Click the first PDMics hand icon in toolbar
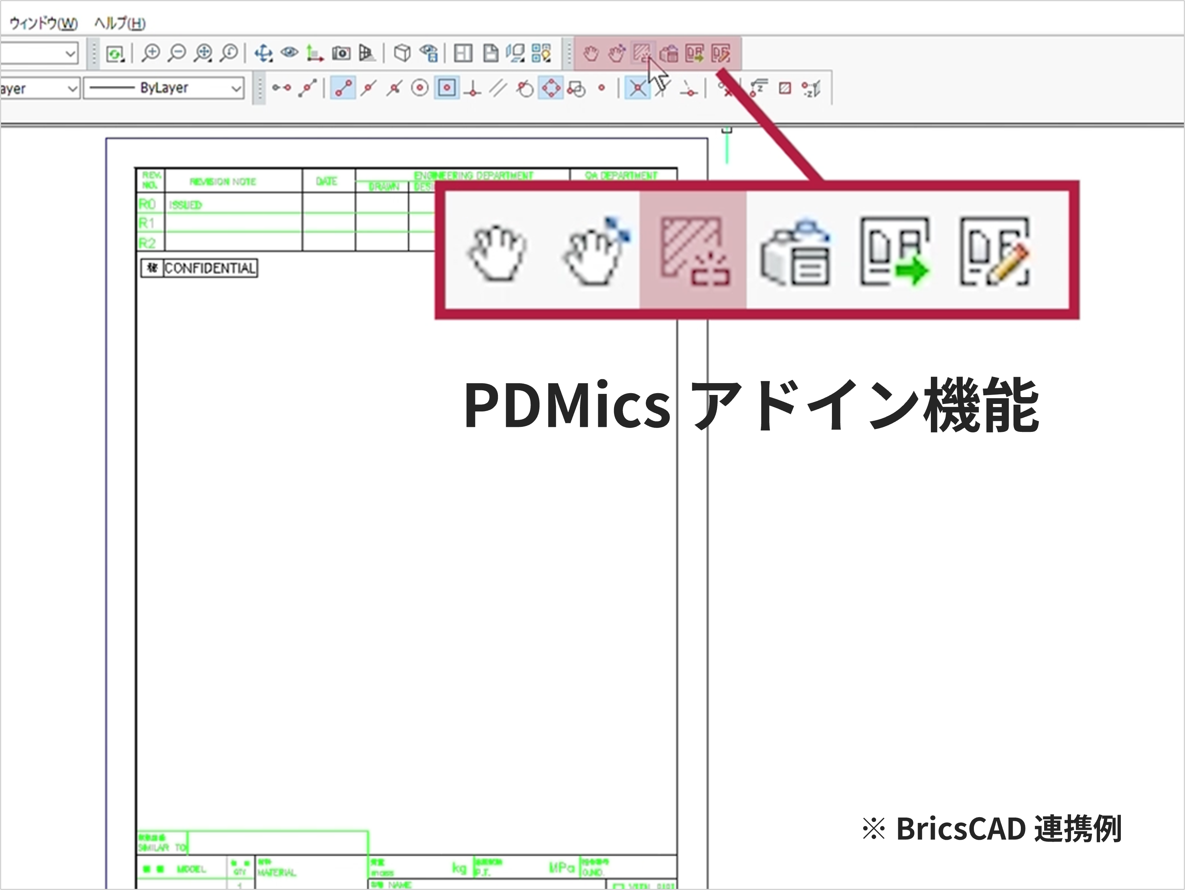1185x890 pixels. (x=591, y=53)
